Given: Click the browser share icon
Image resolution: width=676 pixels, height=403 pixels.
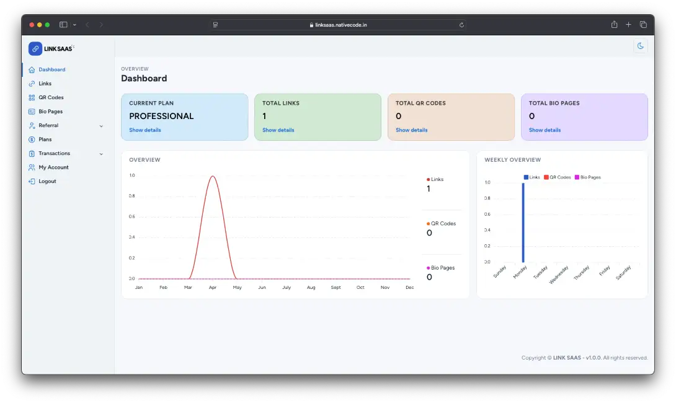Looking at the screenshot, I should (x=614, y=25).
